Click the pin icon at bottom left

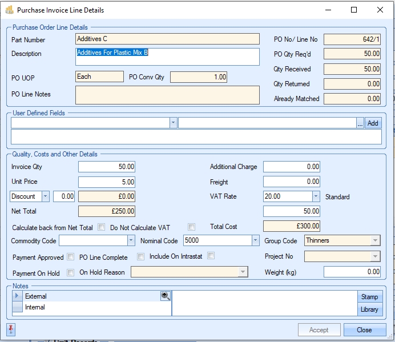pos(11,329)
